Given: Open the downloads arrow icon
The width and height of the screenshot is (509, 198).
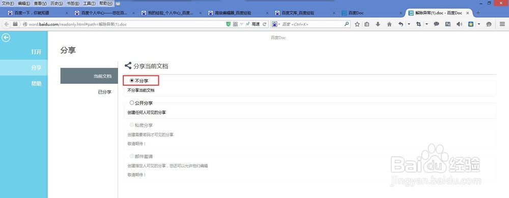Looking at the screenshot, I should [x=378, y=24].
